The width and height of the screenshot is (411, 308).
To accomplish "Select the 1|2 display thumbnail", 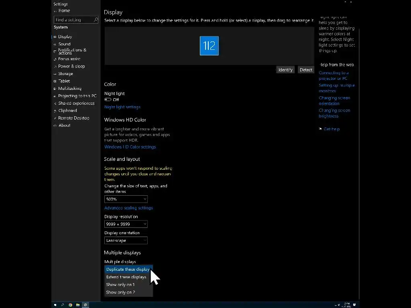I will [x=209, y=46].
